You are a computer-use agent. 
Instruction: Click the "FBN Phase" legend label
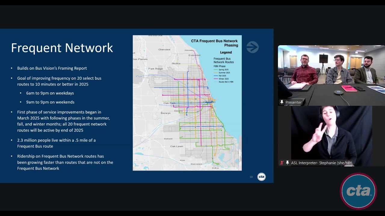(x=220, y=66)
